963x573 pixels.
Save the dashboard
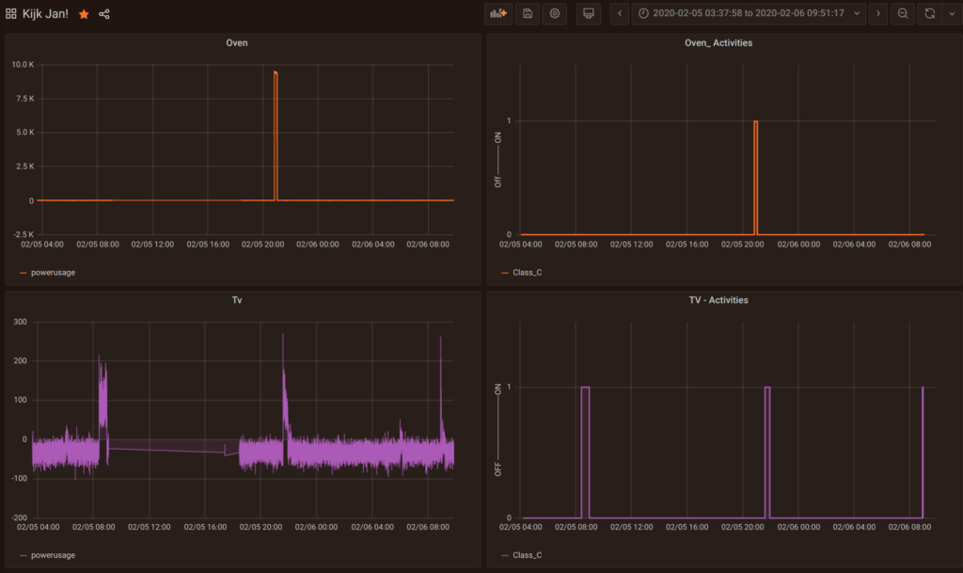[528, 13]
